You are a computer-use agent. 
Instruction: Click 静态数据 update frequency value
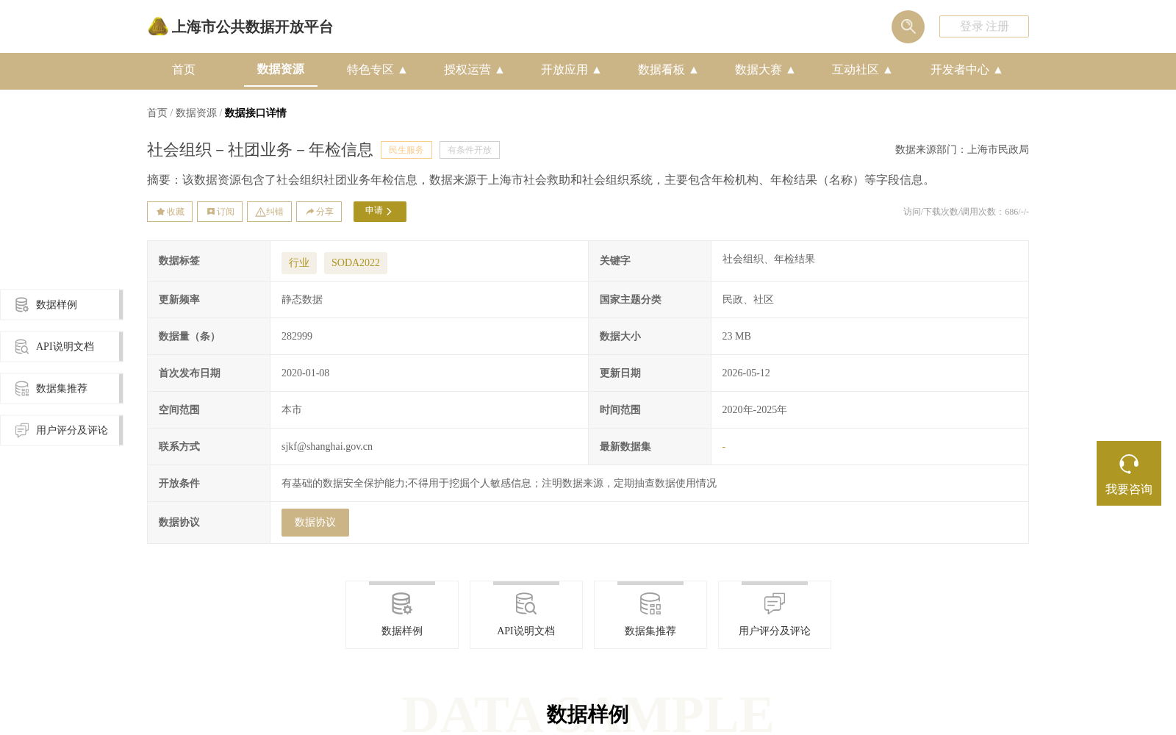(302, 299)
